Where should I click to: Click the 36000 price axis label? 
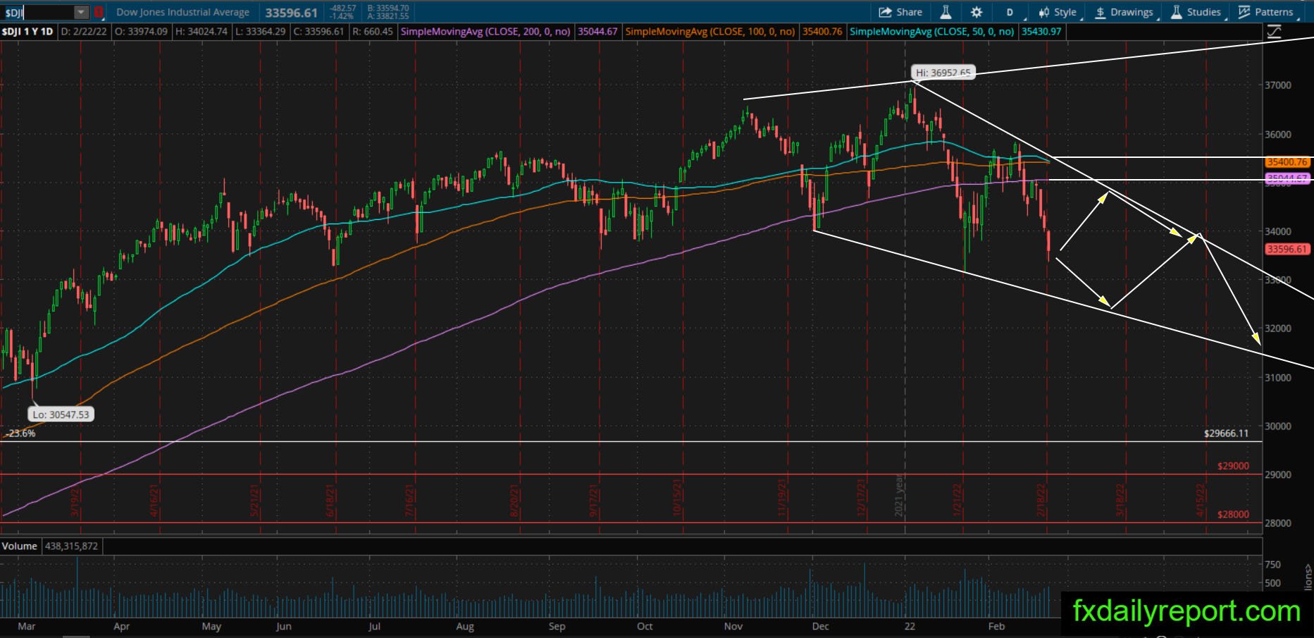tap(1278, 134)
